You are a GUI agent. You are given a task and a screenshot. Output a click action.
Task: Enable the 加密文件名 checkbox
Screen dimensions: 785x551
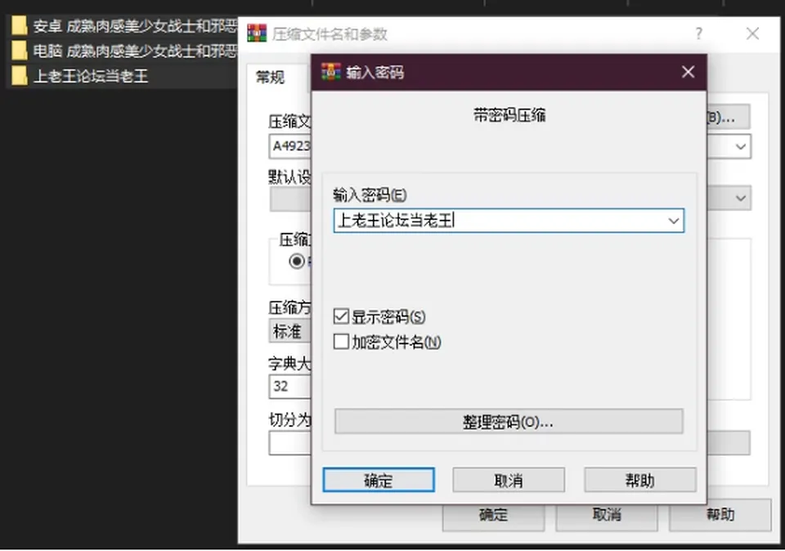coord(341,342)
